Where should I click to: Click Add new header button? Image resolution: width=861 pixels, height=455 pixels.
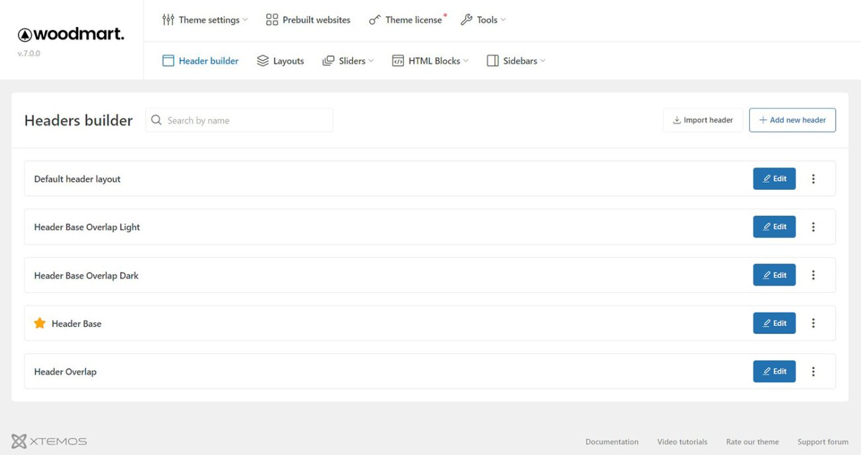click(x=792, y=120)
